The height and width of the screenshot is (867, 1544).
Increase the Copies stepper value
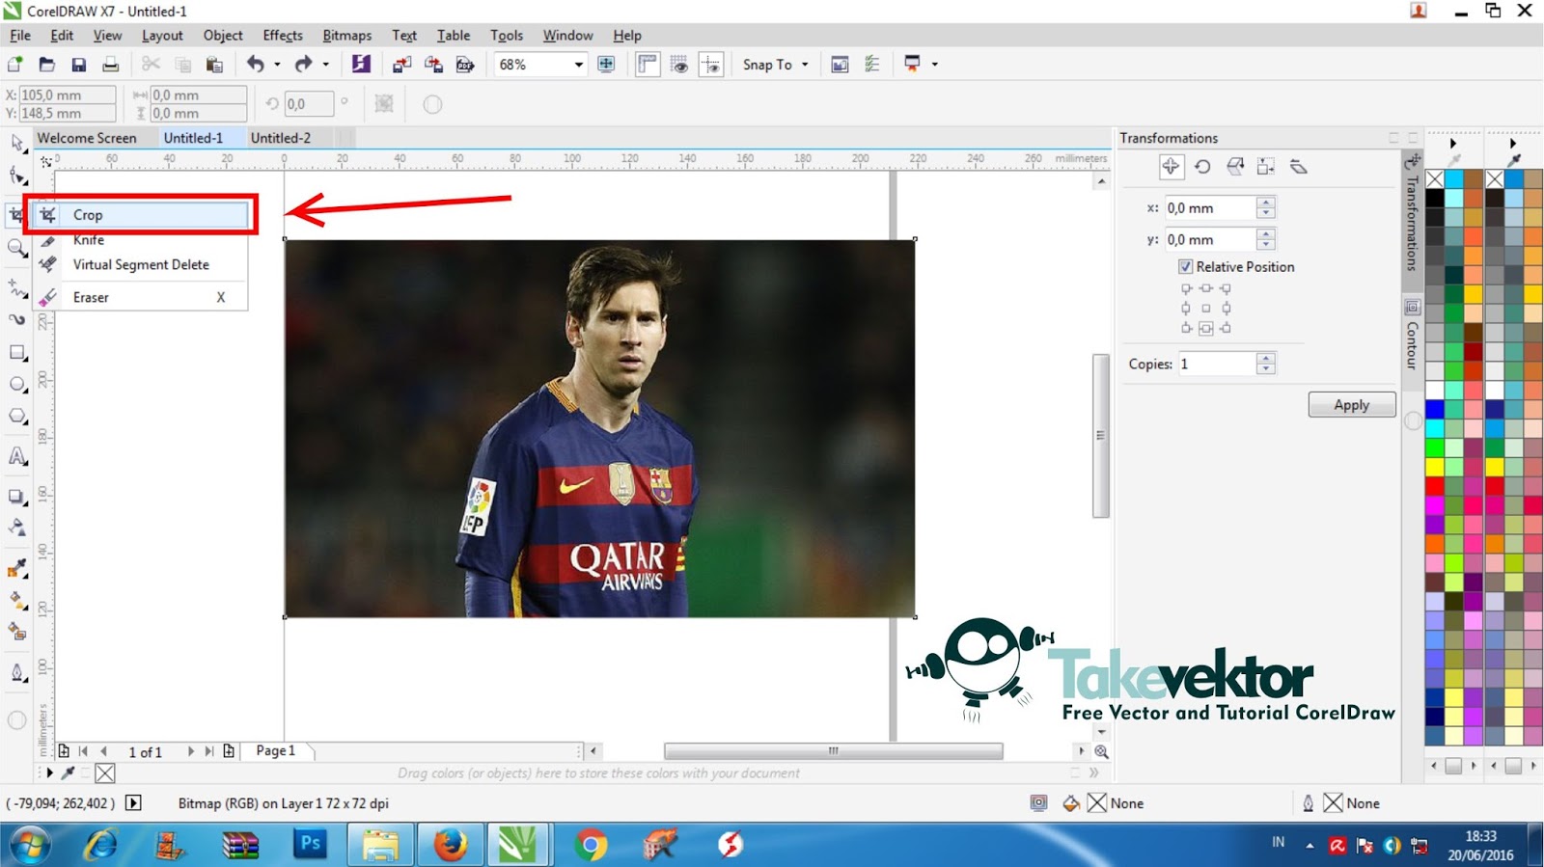pos(1266,358)
